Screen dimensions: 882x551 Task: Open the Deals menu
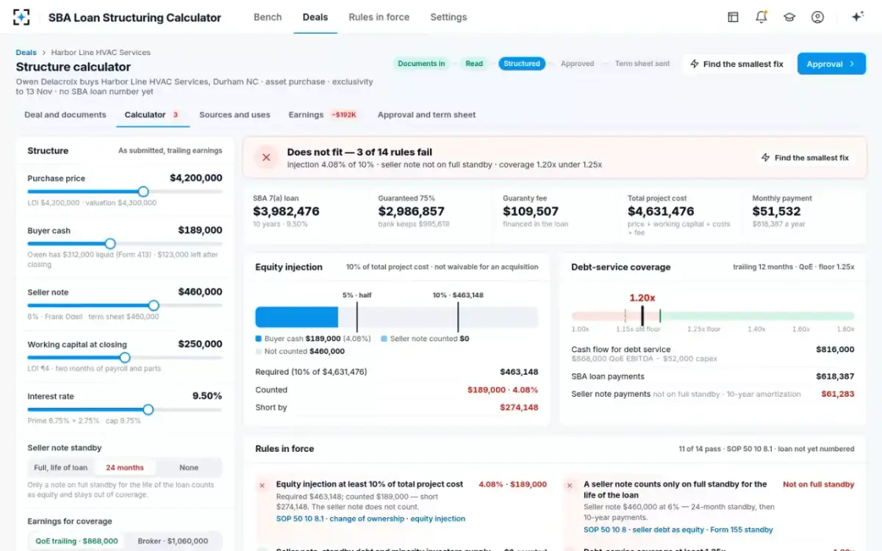point(315,17)
